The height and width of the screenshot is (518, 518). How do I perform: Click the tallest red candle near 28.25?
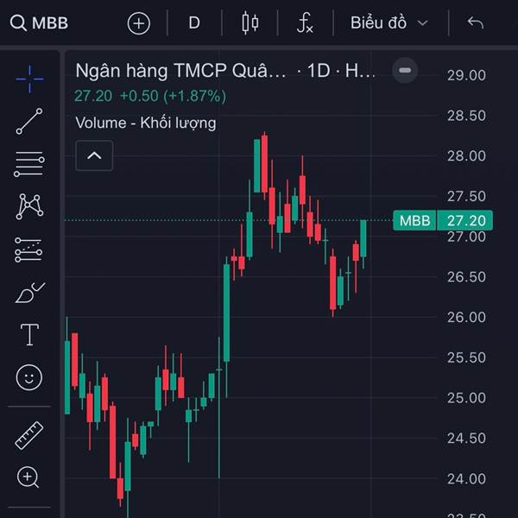[264, 164]
